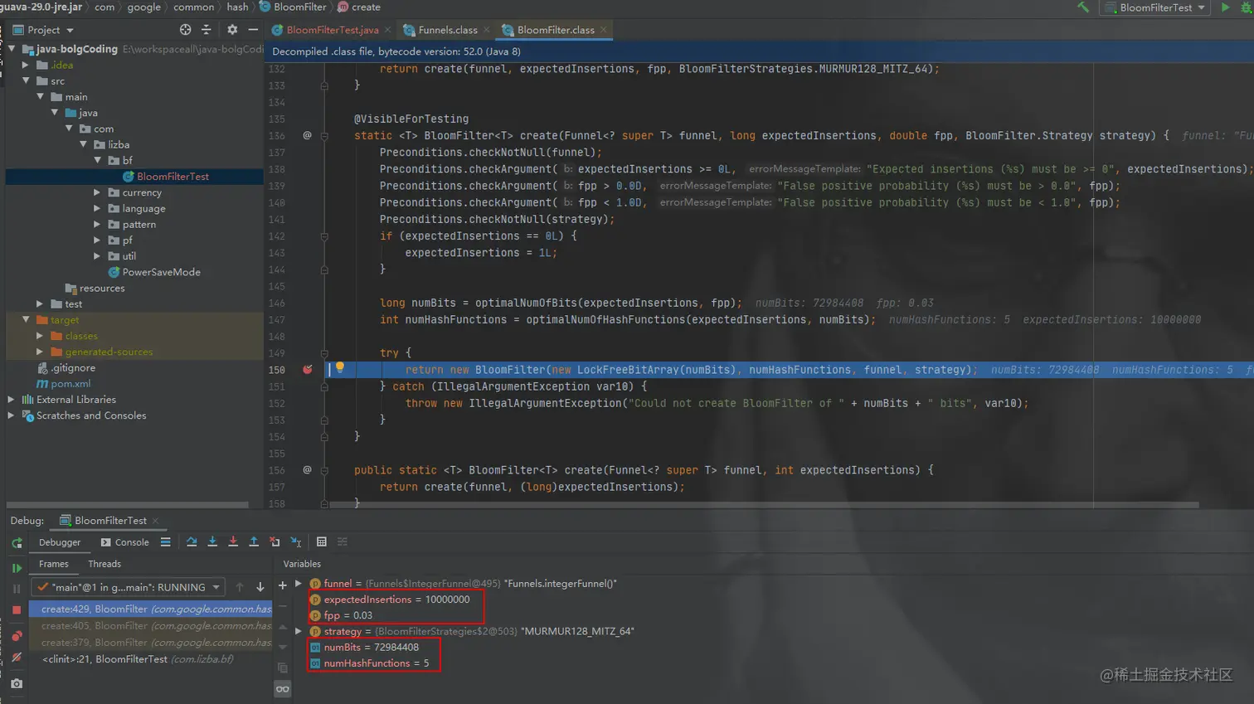Switch to Threads tab

[x=104, y=564]
